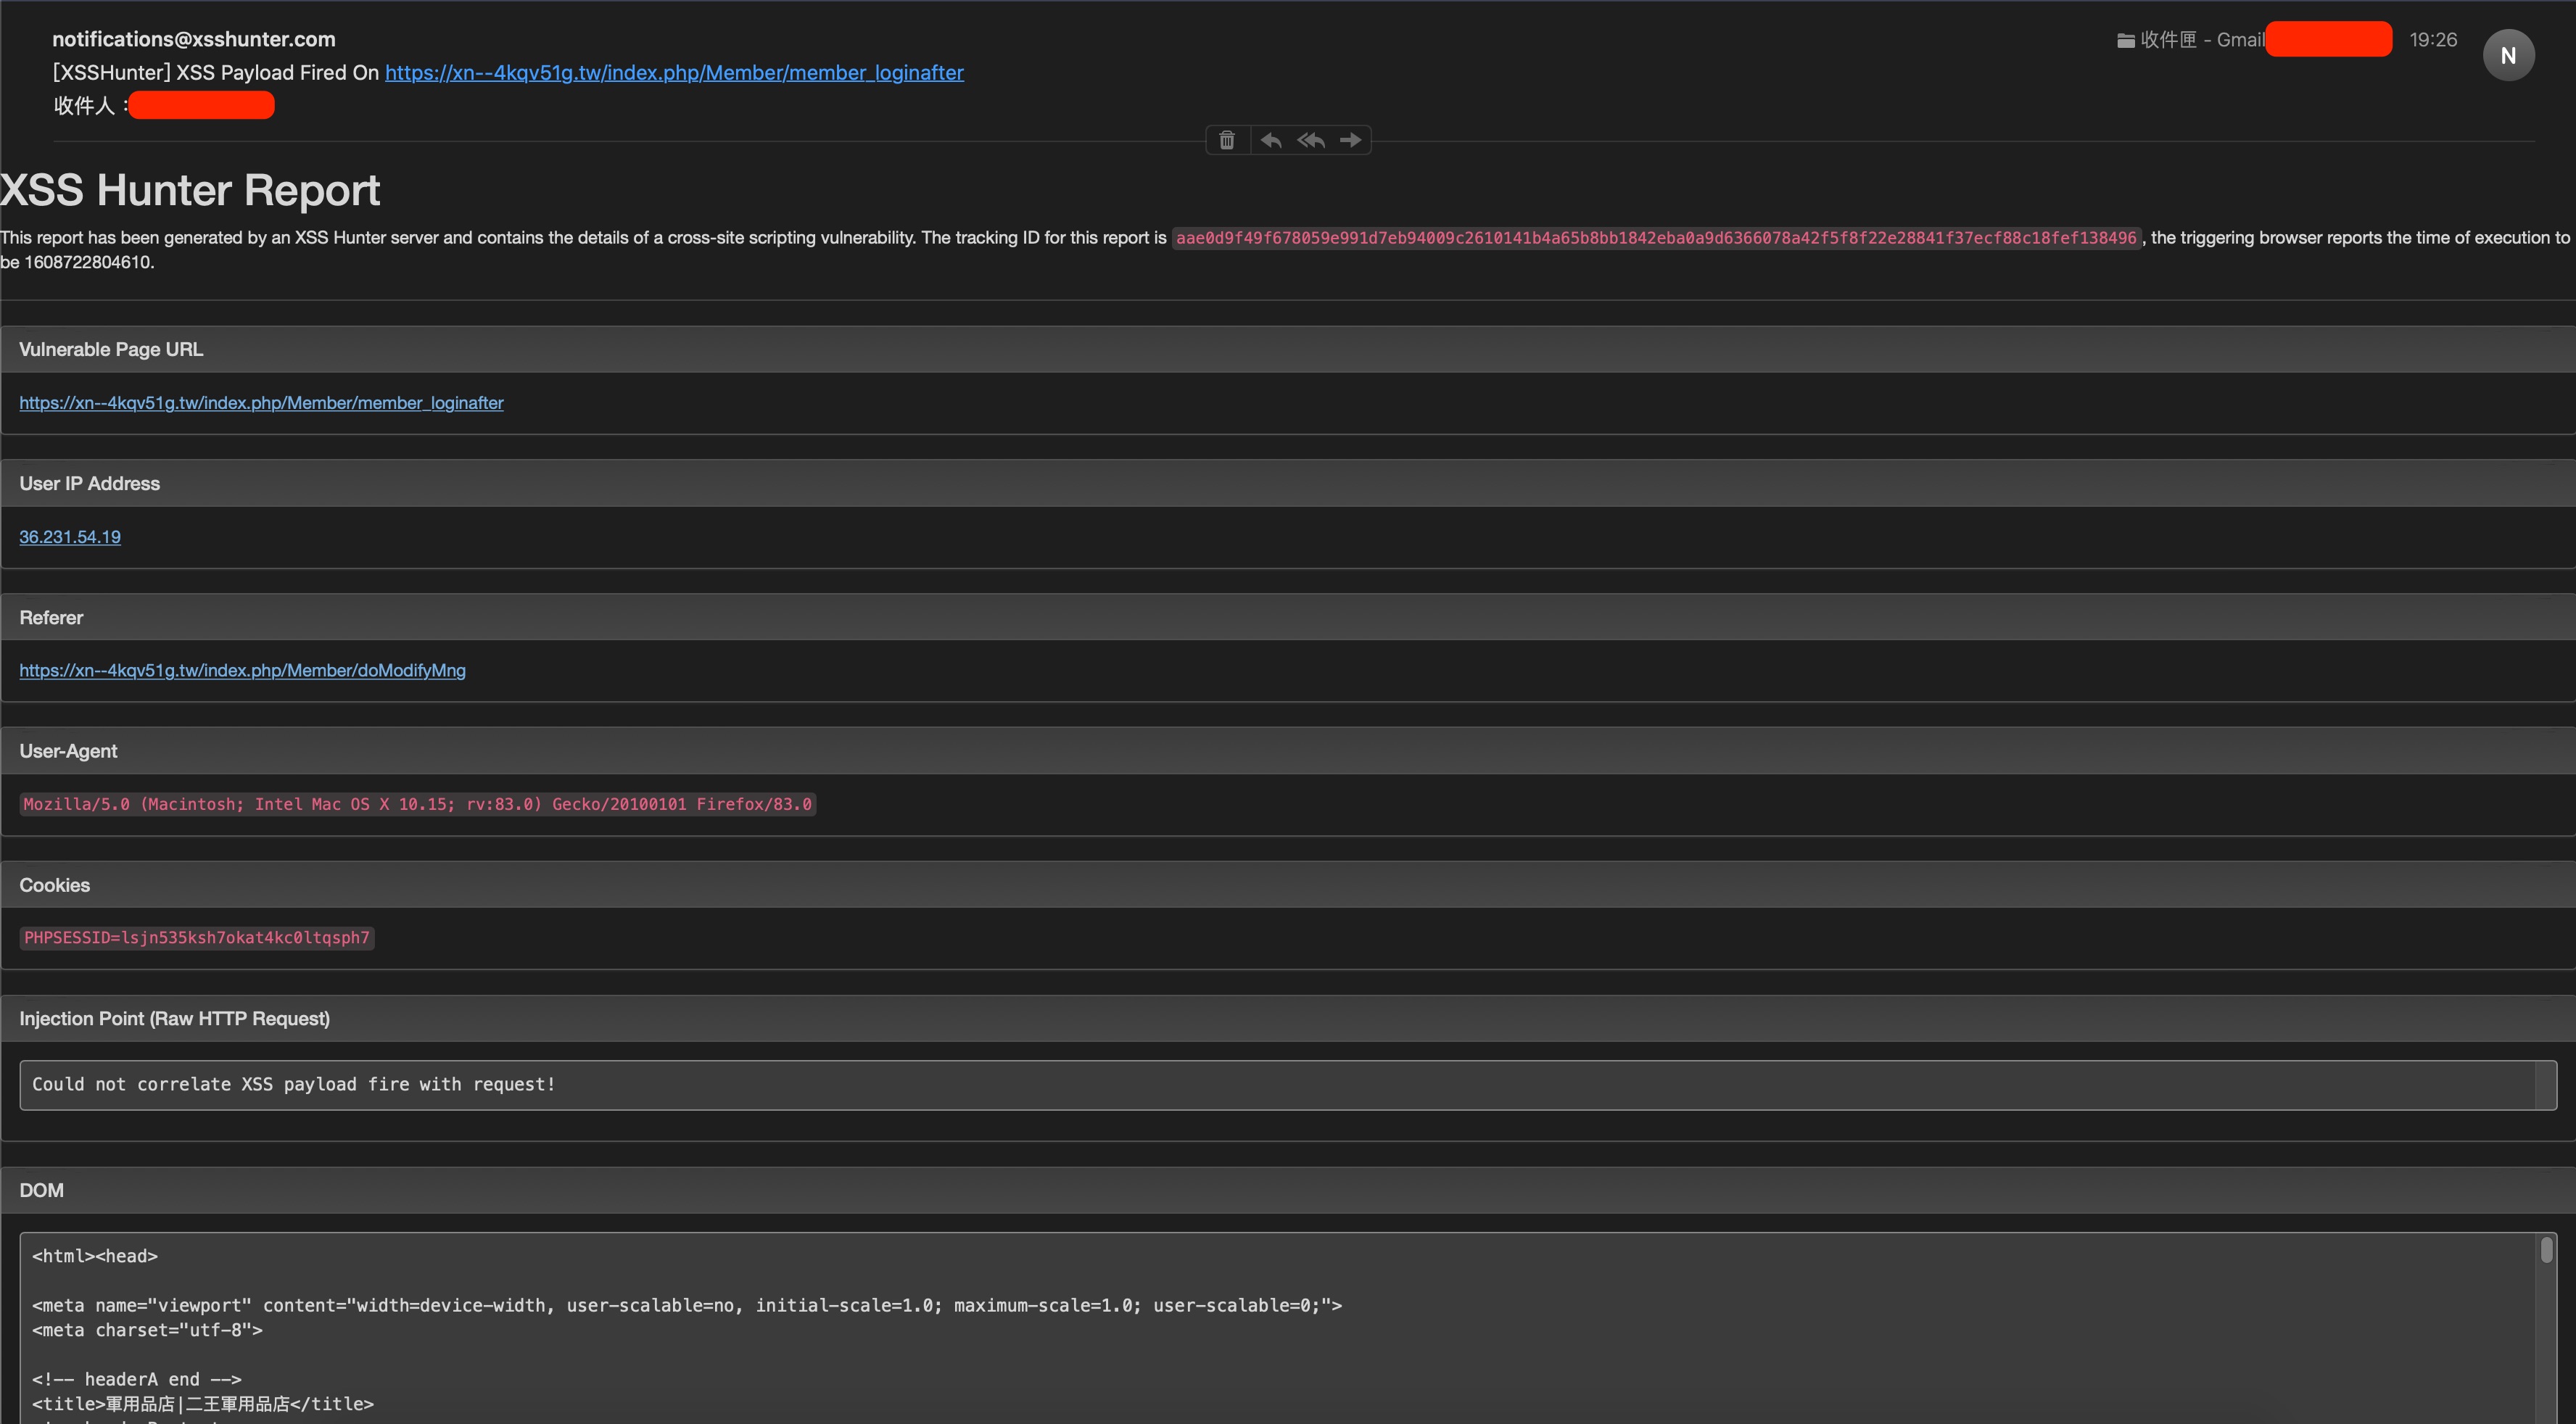
Task: Select the meta charset utf-8 line
Action: coord(147,1330)
